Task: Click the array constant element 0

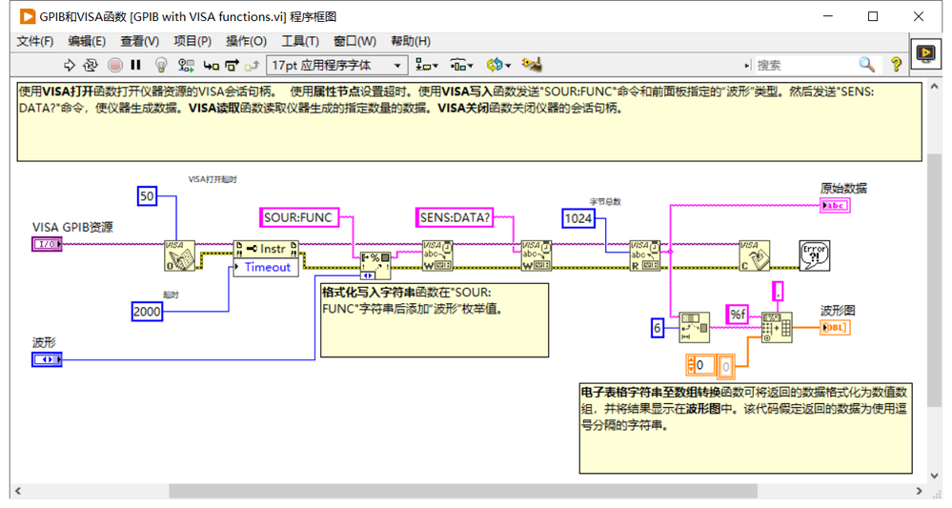Action: click(725, 366)
